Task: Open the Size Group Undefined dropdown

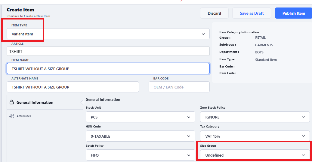Action: [255, 155]
